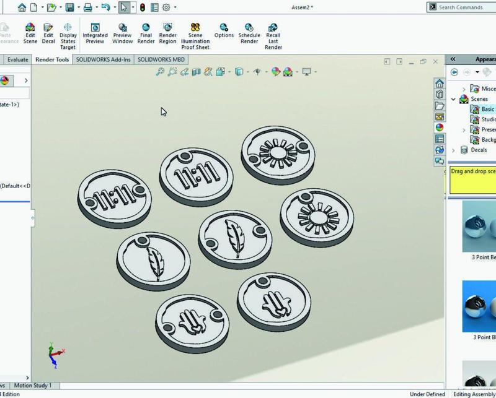The width and height of the screenshot is (496, 398).
Task: Open Design Library icon in task pane
Action: click(x=440, y=95)
